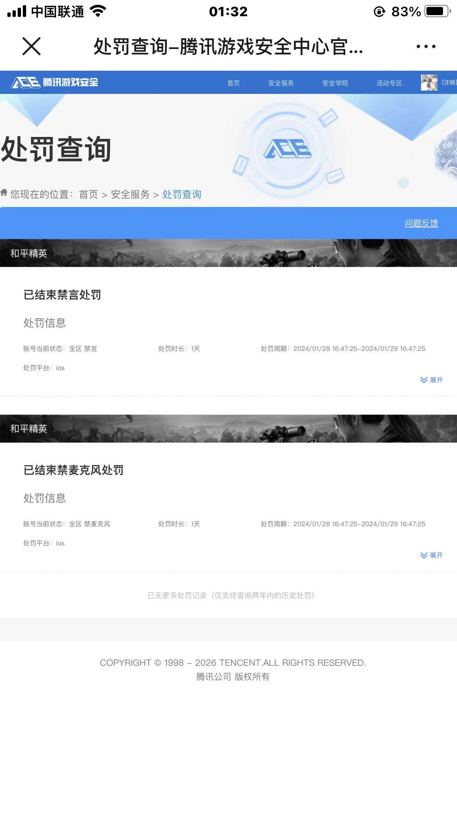Click 处罚时长: 1天 in the 禁言 record
The image size is (457, 813).
pos(179,348)
